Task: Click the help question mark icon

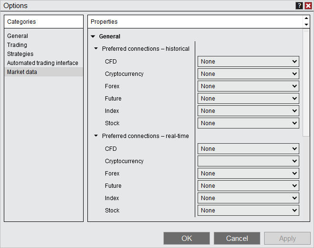Action: click(299, 6)
